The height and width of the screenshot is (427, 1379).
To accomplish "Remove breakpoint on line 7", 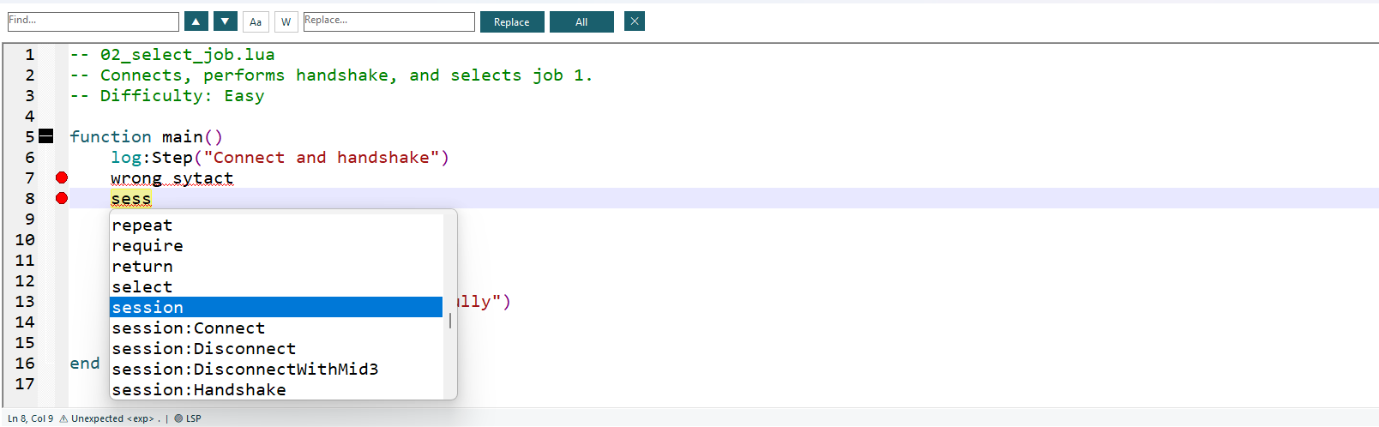I will [x=62, y=177].
